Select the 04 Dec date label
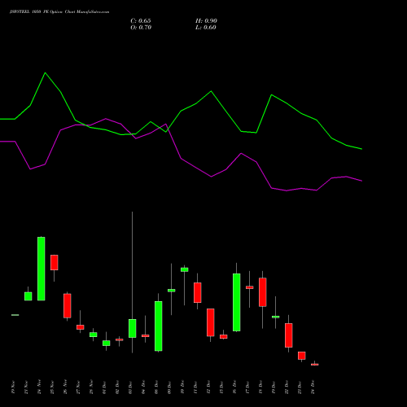Image resolution: width=407 pixels, height=407 pixels. pos(143,387)
